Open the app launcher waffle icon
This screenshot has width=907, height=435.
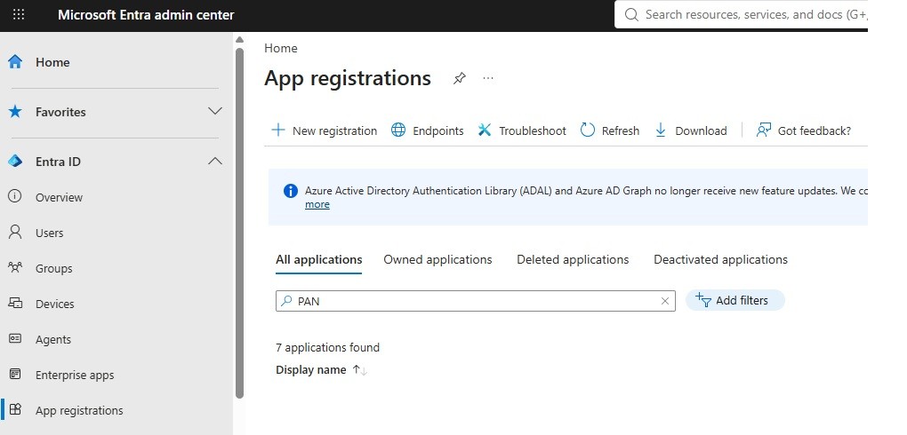[19, 14]
